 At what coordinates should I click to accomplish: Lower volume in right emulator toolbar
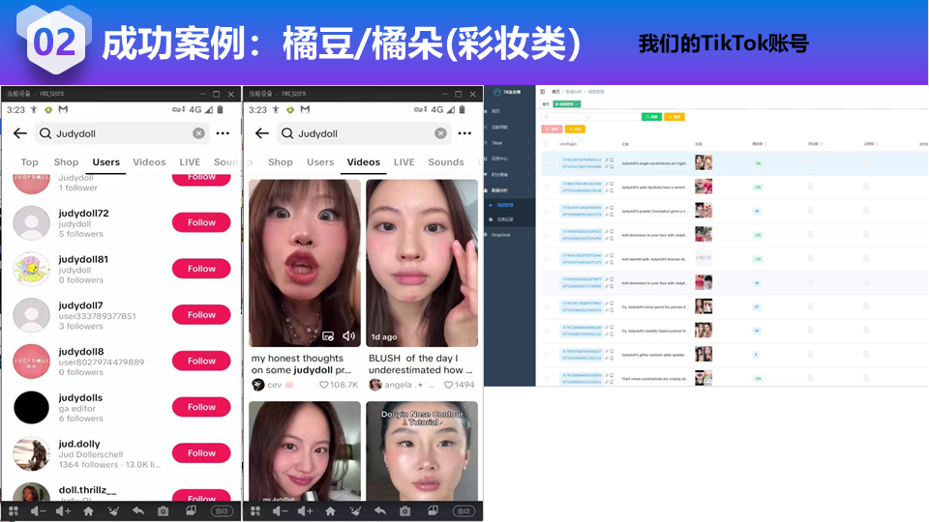pyautogui.click(x=281, y=510)
